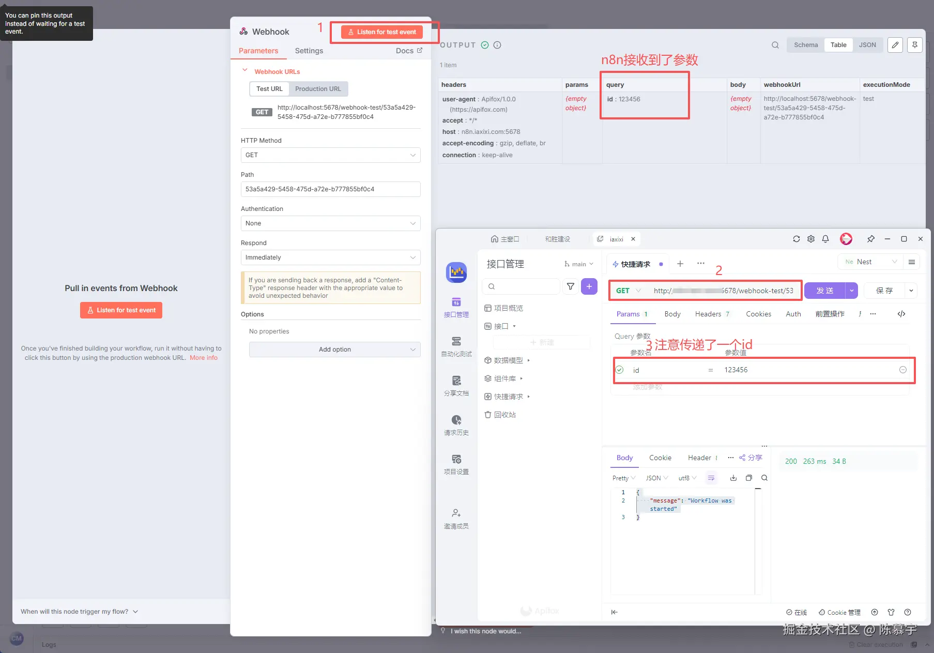Image resolution: width=934 pixels, height=653 pixels.
Task: Switch to the n8n Settings tab
Action: [309, 51]
